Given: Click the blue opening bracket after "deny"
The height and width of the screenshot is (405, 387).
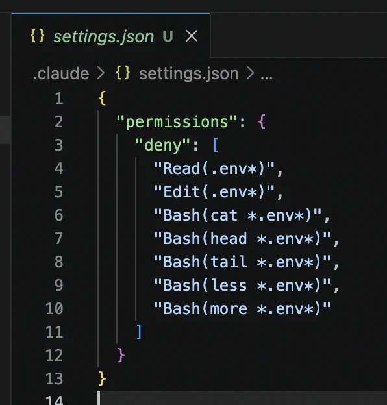Looking at the screenshot, I should coord(216,145).
